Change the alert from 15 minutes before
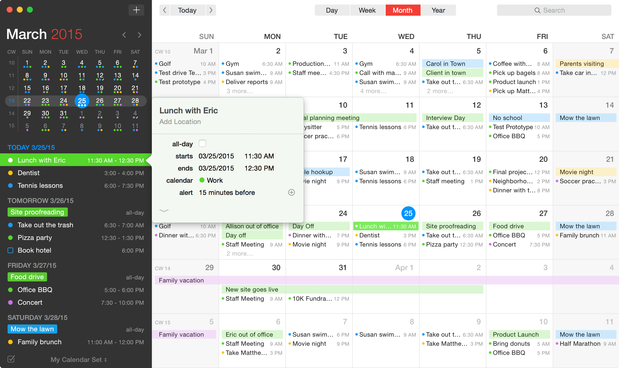Viewport: 619px width, 368px height. click(227, 192)
